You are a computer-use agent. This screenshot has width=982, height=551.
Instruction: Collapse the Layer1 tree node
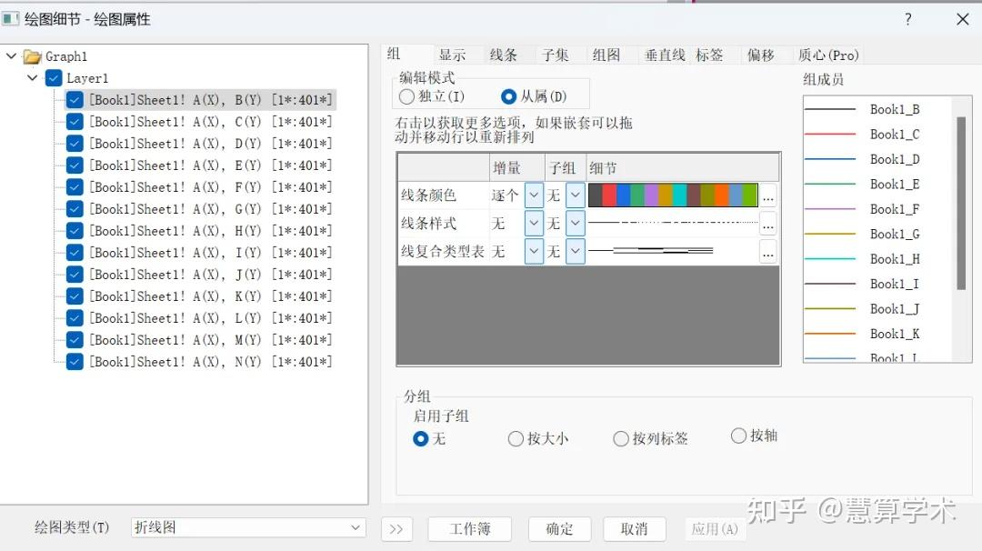[x=33, y=77]
